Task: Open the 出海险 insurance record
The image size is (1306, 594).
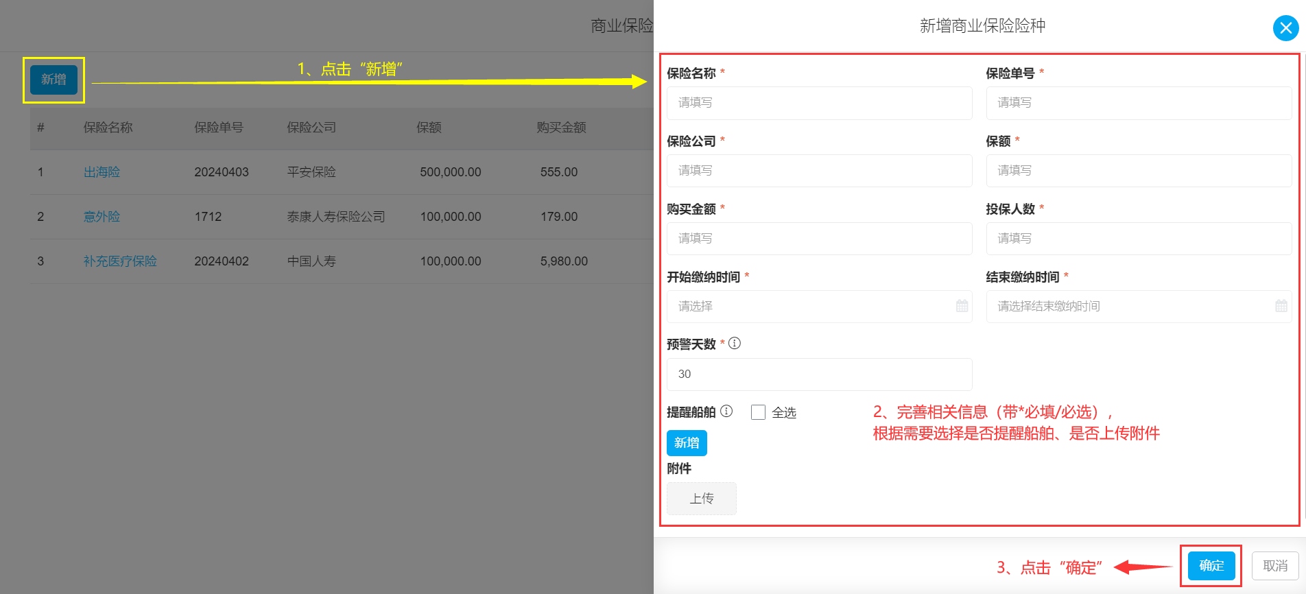Action: (x=102, y=172)
